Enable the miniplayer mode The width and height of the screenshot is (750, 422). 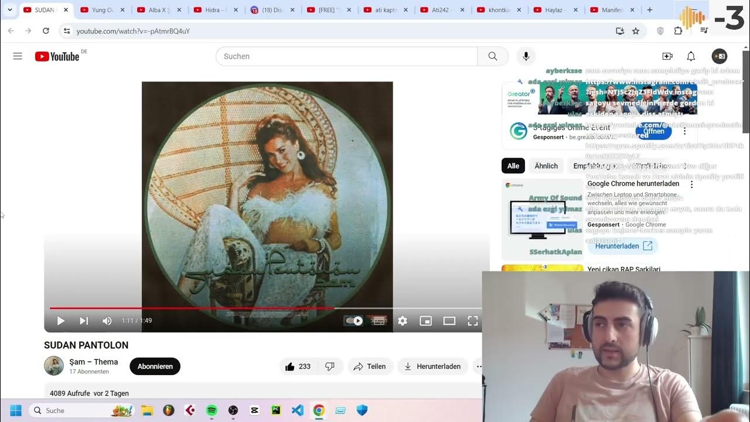[426, 321]
